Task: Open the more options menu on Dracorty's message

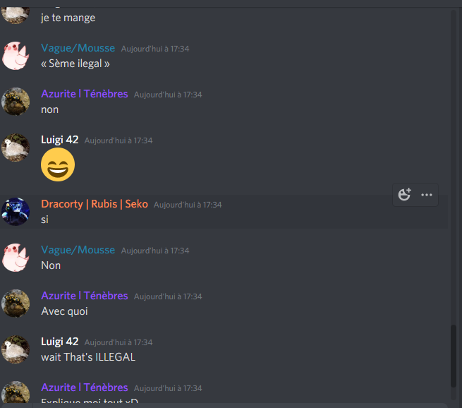Action: [426, 195]
